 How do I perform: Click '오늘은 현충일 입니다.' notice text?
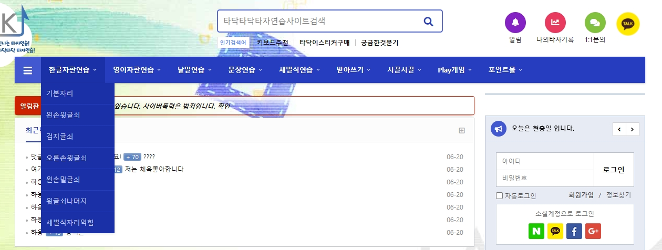(x=543, y=129)
